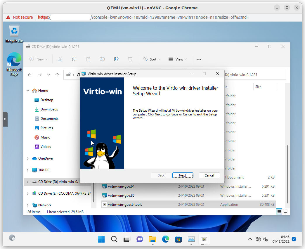Open Microsoft Store from the taskbar
This screenshot has width=305, height=249.
pos(179,239)
